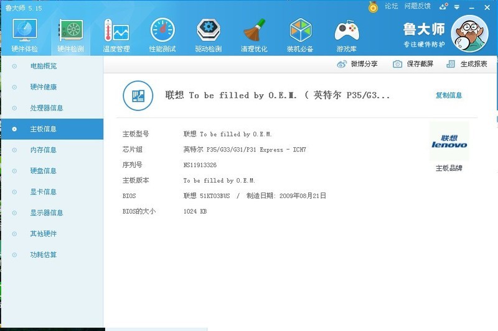This screenshot has width=498, height=331.
Task: Click the 序列号 label
Action: pos(133,165)
